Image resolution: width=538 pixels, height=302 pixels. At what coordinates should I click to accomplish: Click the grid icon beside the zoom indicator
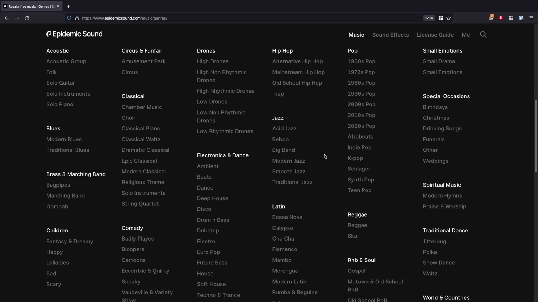[441, 18]
